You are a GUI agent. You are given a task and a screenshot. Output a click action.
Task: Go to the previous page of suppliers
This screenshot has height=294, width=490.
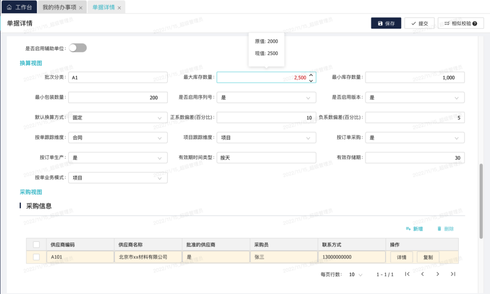point(422,274)
